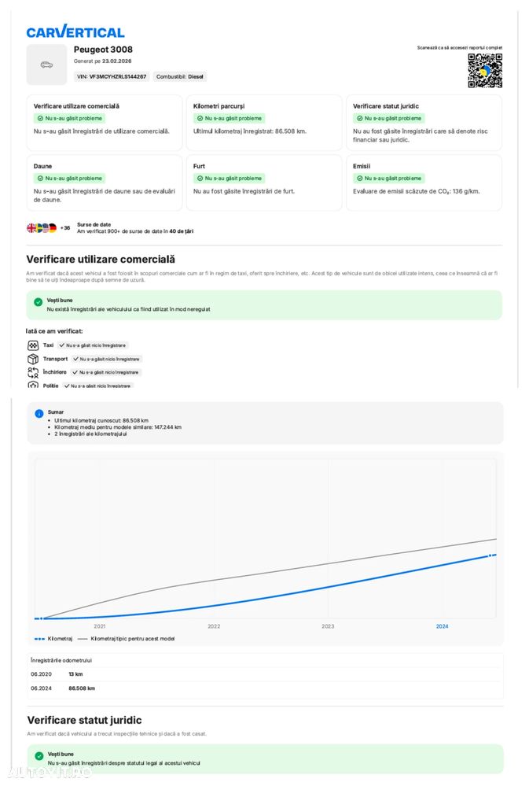Click the +36 more countries indicator

pos(65,228)
